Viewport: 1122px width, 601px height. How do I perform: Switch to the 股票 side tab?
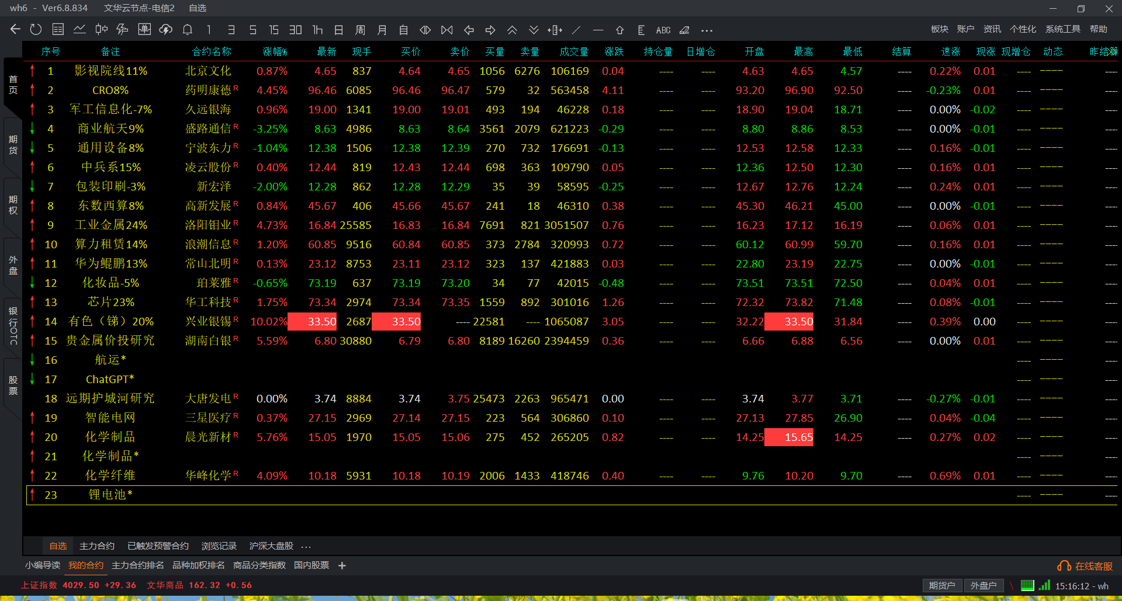point(13,385)
